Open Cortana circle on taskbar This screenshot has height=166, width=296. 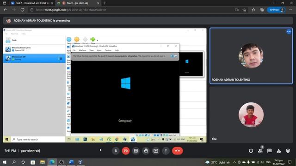pyautogui.click(x=23, y=162)
